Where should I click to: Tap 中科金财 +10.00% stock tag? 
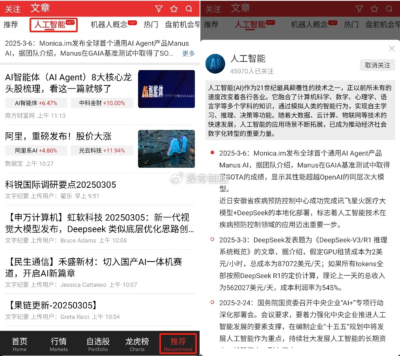102,103
